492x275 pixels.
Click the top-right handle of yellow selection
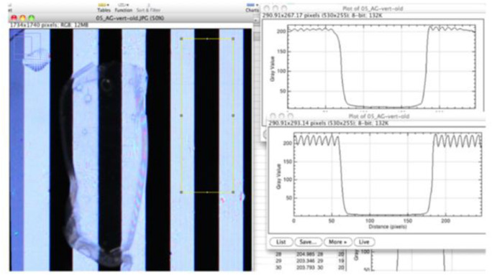pos(233,39)
